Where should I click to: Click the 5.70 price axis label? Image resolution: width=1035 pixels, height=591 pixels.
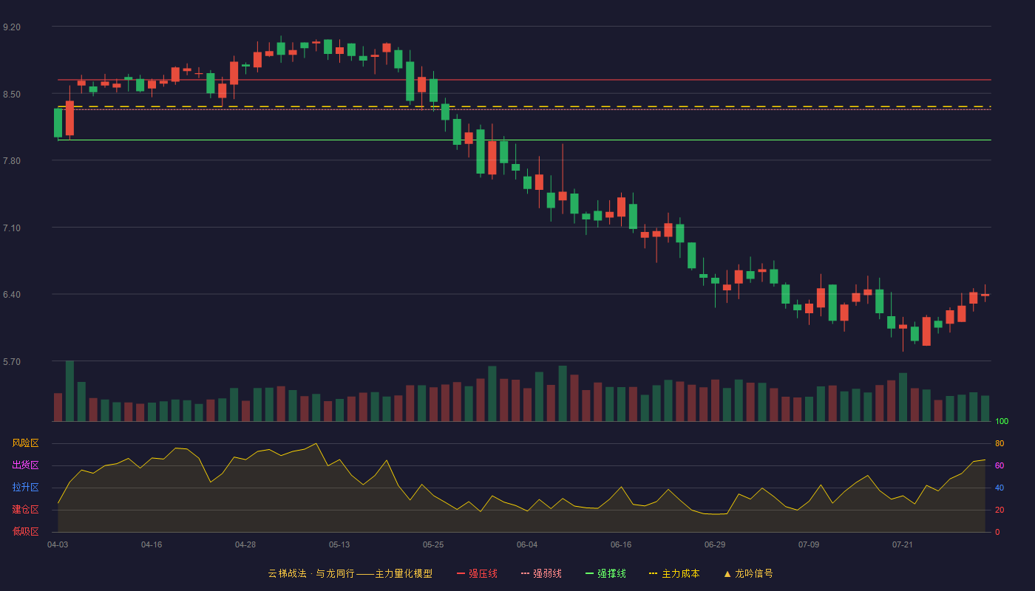pos(12,361)
